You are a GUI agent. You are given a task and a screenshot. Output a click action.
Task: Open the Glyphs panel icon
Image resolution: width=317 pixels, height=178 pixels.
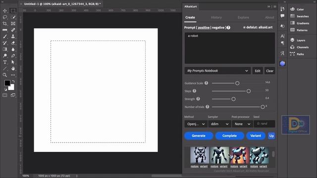(x=282, y=53)
